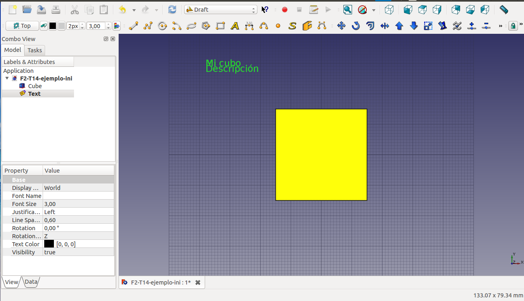Click the Top working plane button
Screen dimensions: 524x301
point(22,26)
